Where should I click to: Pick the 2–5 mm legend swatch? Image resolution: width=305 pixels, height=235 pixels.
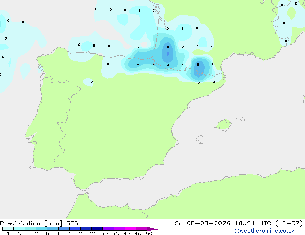(x=41, y=229)
